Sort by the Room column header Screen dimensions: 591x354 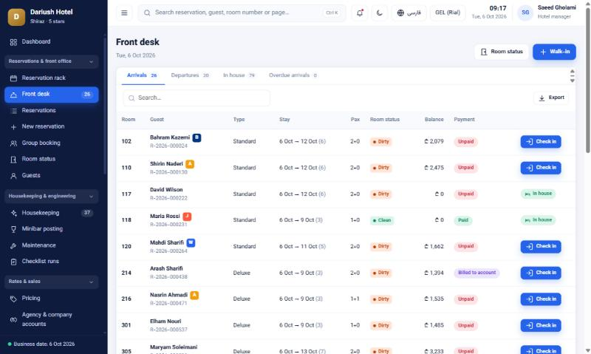click(128, 120)
